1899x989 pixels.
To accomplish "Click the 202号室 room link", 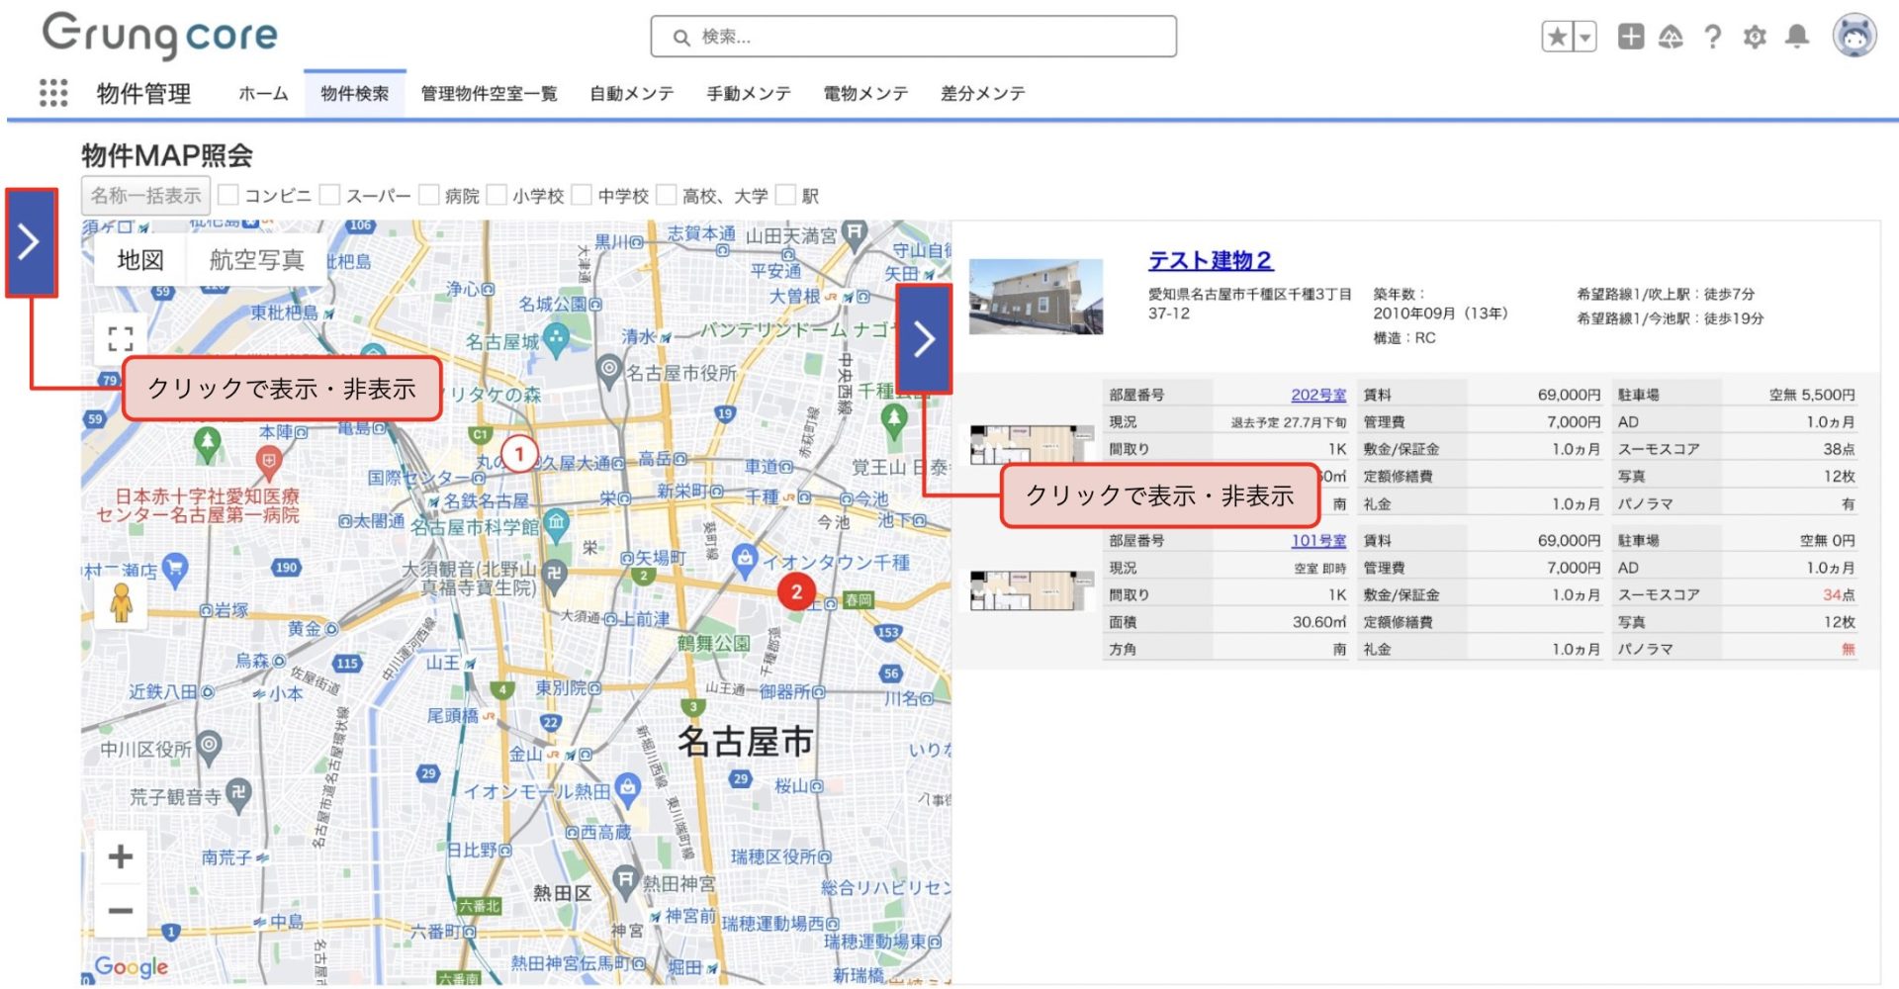I will 1317,395.
